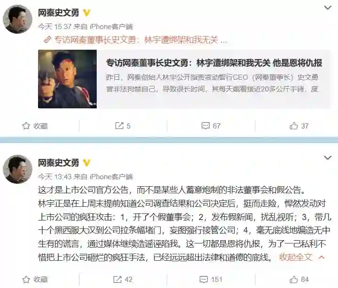Open the article card thumbnail image
Image resolution: width=338 pixels, height=288 pixels.
(67, 79)
